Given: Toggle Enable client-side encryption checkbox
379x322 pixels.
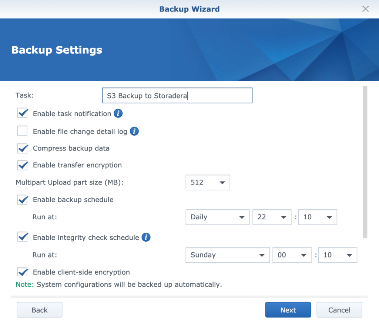Looking at the screenshot, I should coord(23,272).
